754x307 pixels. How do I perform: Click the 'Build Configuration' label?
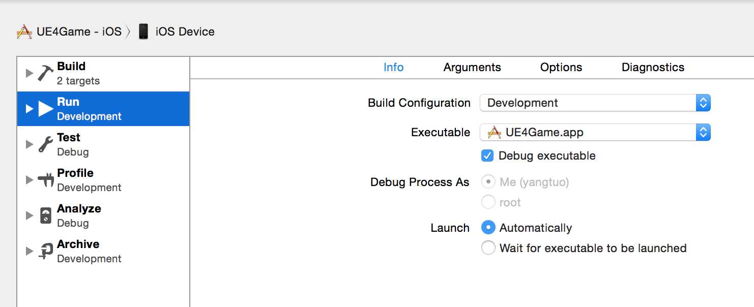pos(419,103)
